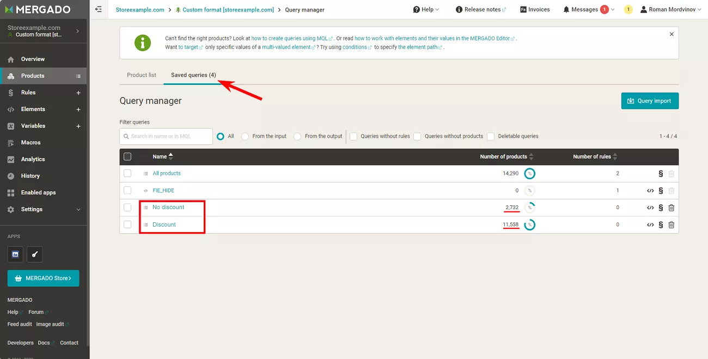
Task: Open the All products query link
Action: (x=167, y=173)
